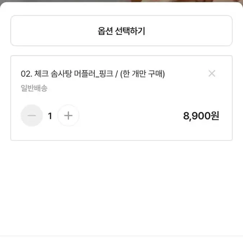
Task: Delete the selected 핑크 option with the X
Action: (x=212, y=73)
